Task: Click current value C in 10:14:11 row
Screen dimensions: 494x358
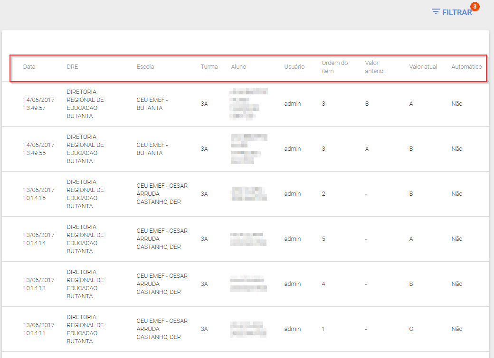Action: click(x=411, y=329)
